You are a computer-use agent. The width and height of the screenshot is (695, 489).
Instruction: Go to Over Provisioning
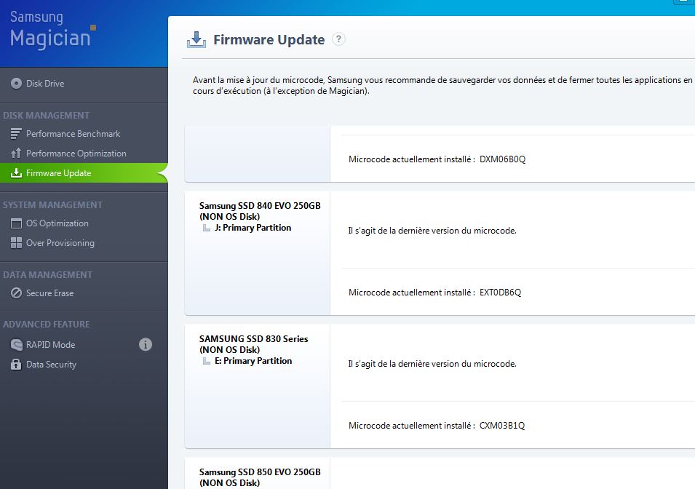pos(60,243)
